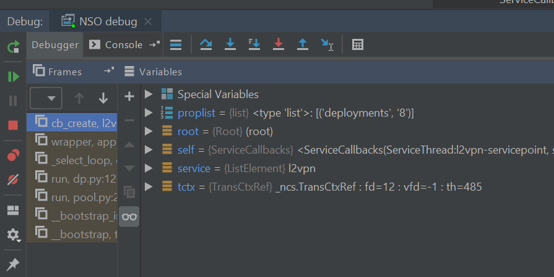Viewport: 554px width, 277px height.
Task: Open debugger settings gear menu
Action: 14,235
